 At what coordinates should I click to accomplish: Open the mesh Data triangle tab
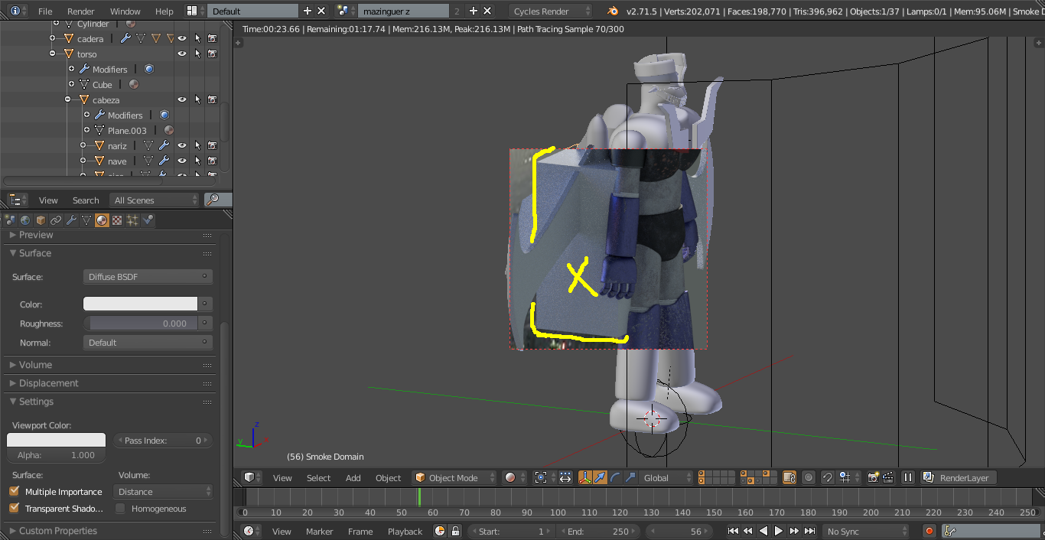tap(86, 220)
